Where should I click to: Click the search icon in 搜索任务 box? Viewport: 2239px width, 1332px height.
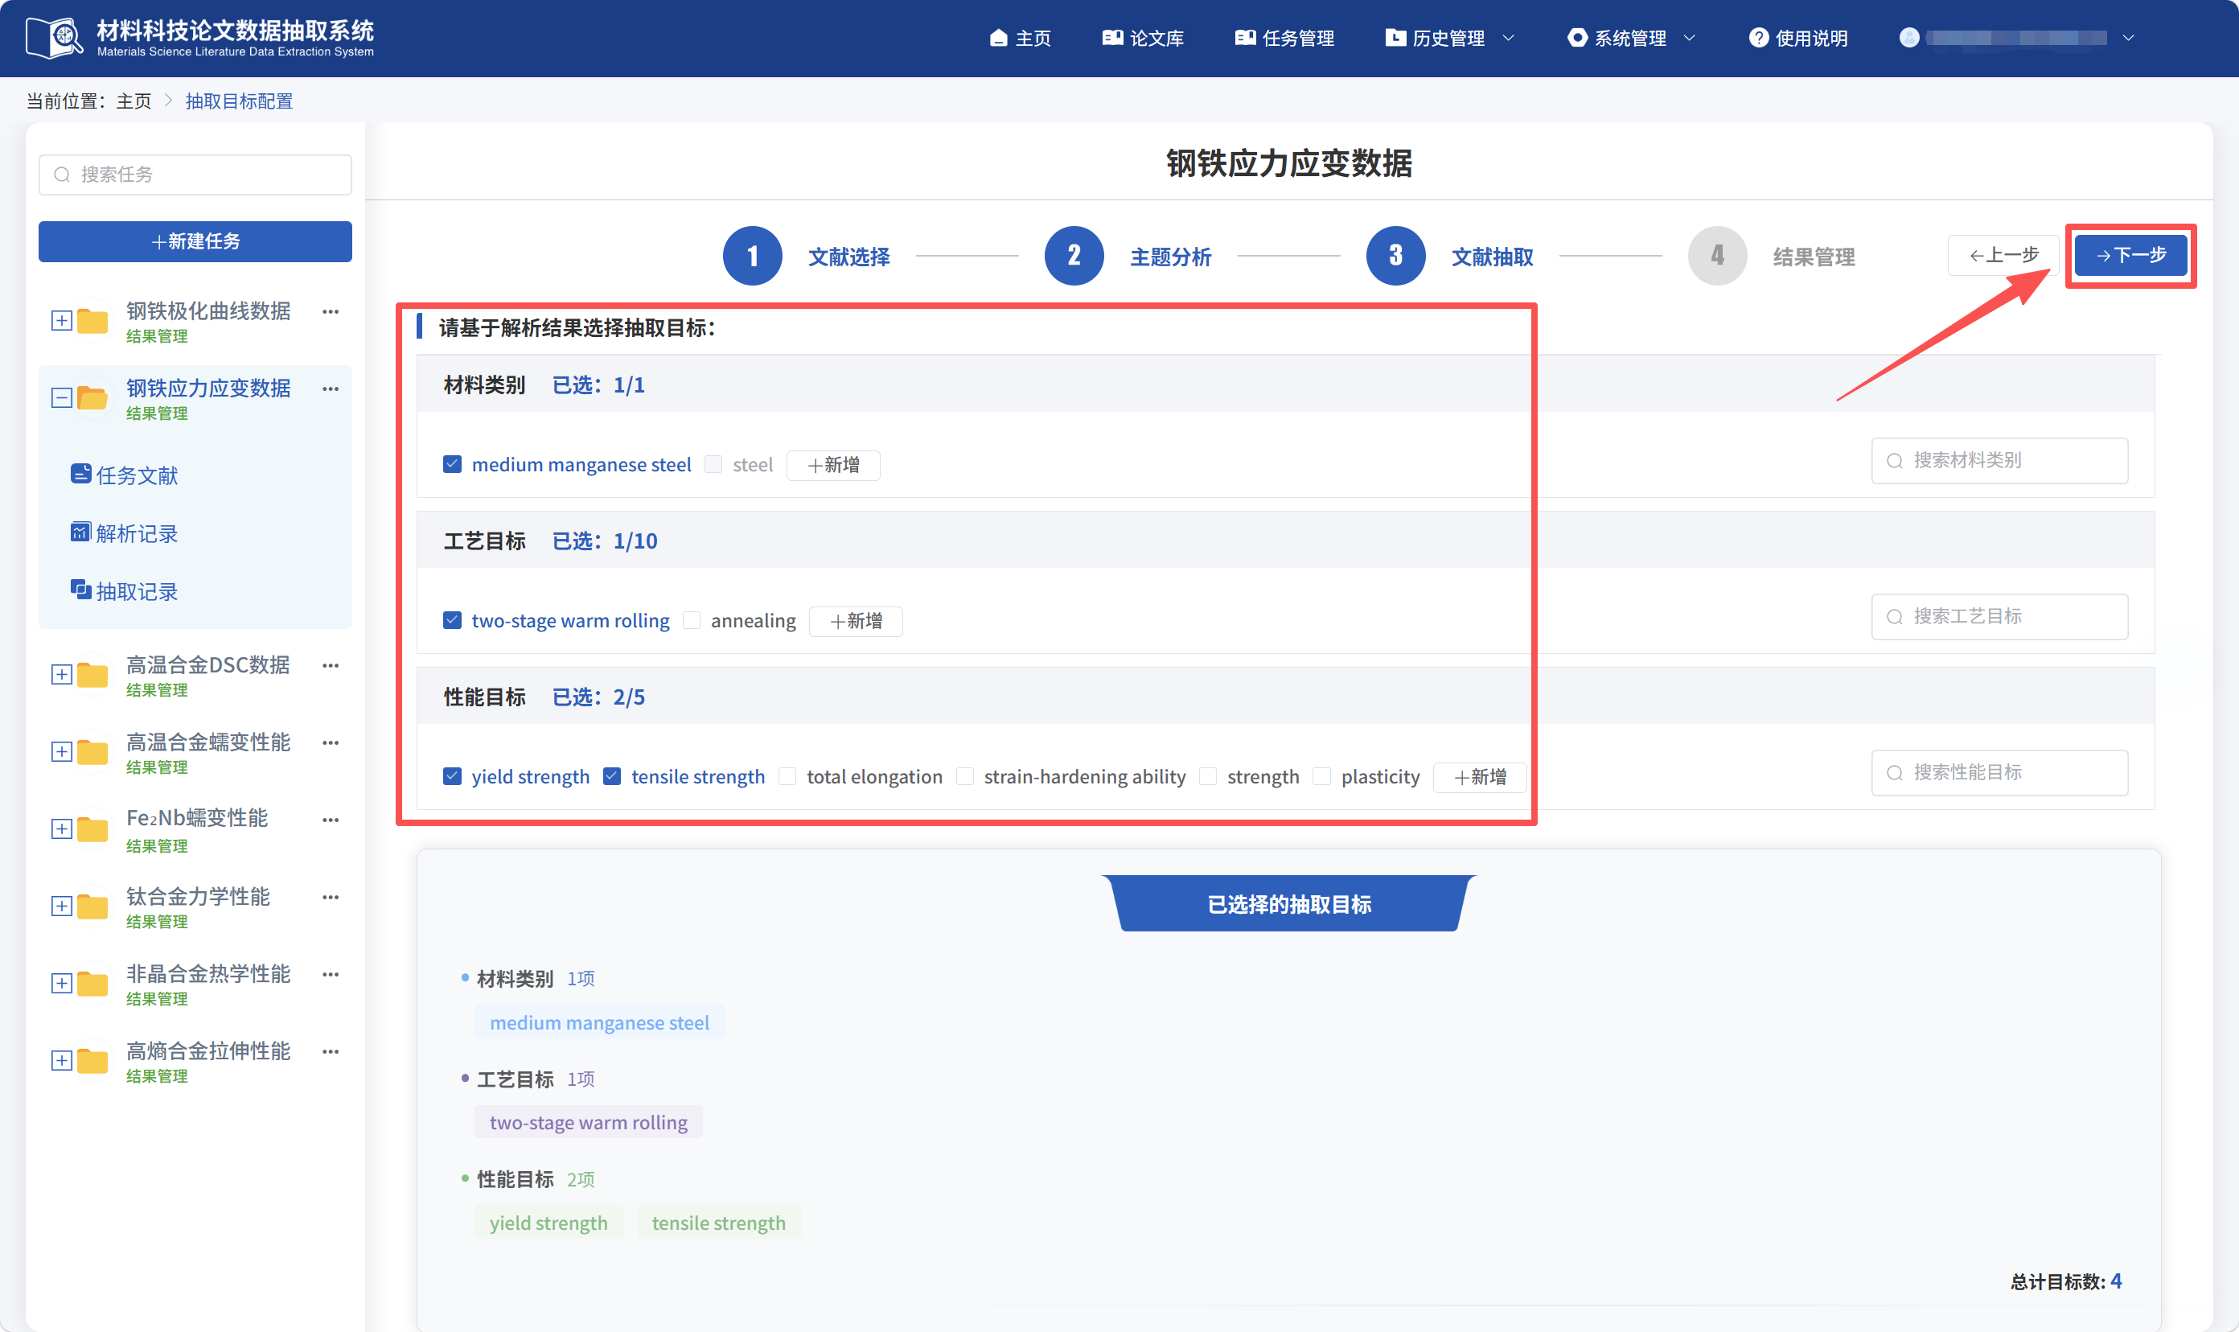[62, 174]
